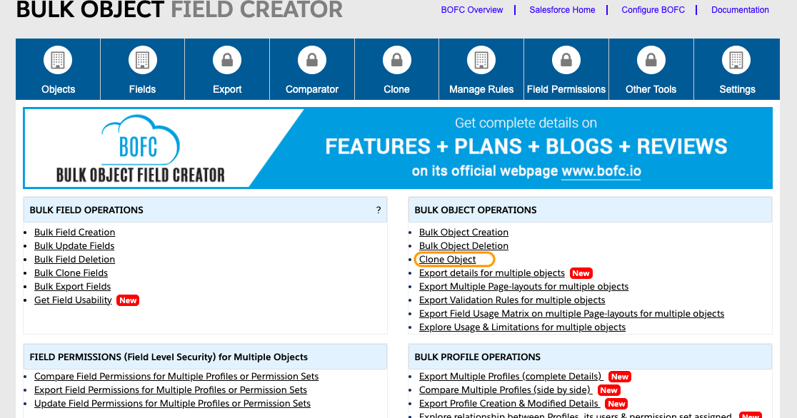797x418 pixels.
Task: Open the BOFC Overview menu link
Action: (x=471, y=10)
